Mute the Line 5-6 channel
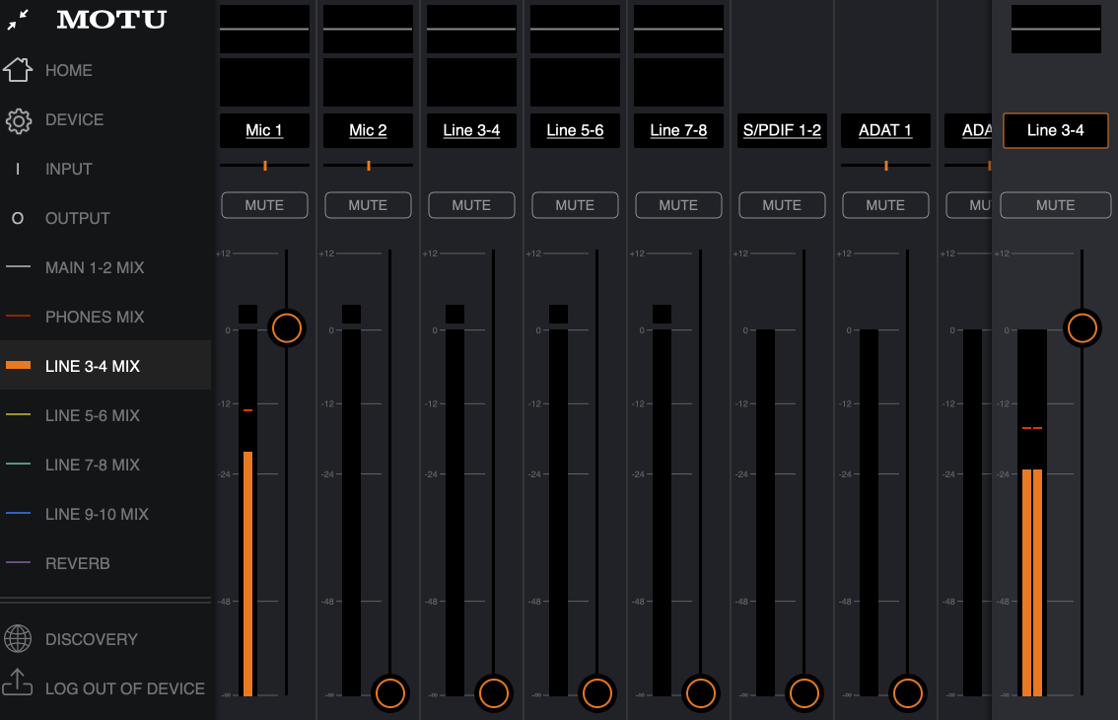Image resolution: width=1118 pixels, height=720 pixels. coord(575,205)
